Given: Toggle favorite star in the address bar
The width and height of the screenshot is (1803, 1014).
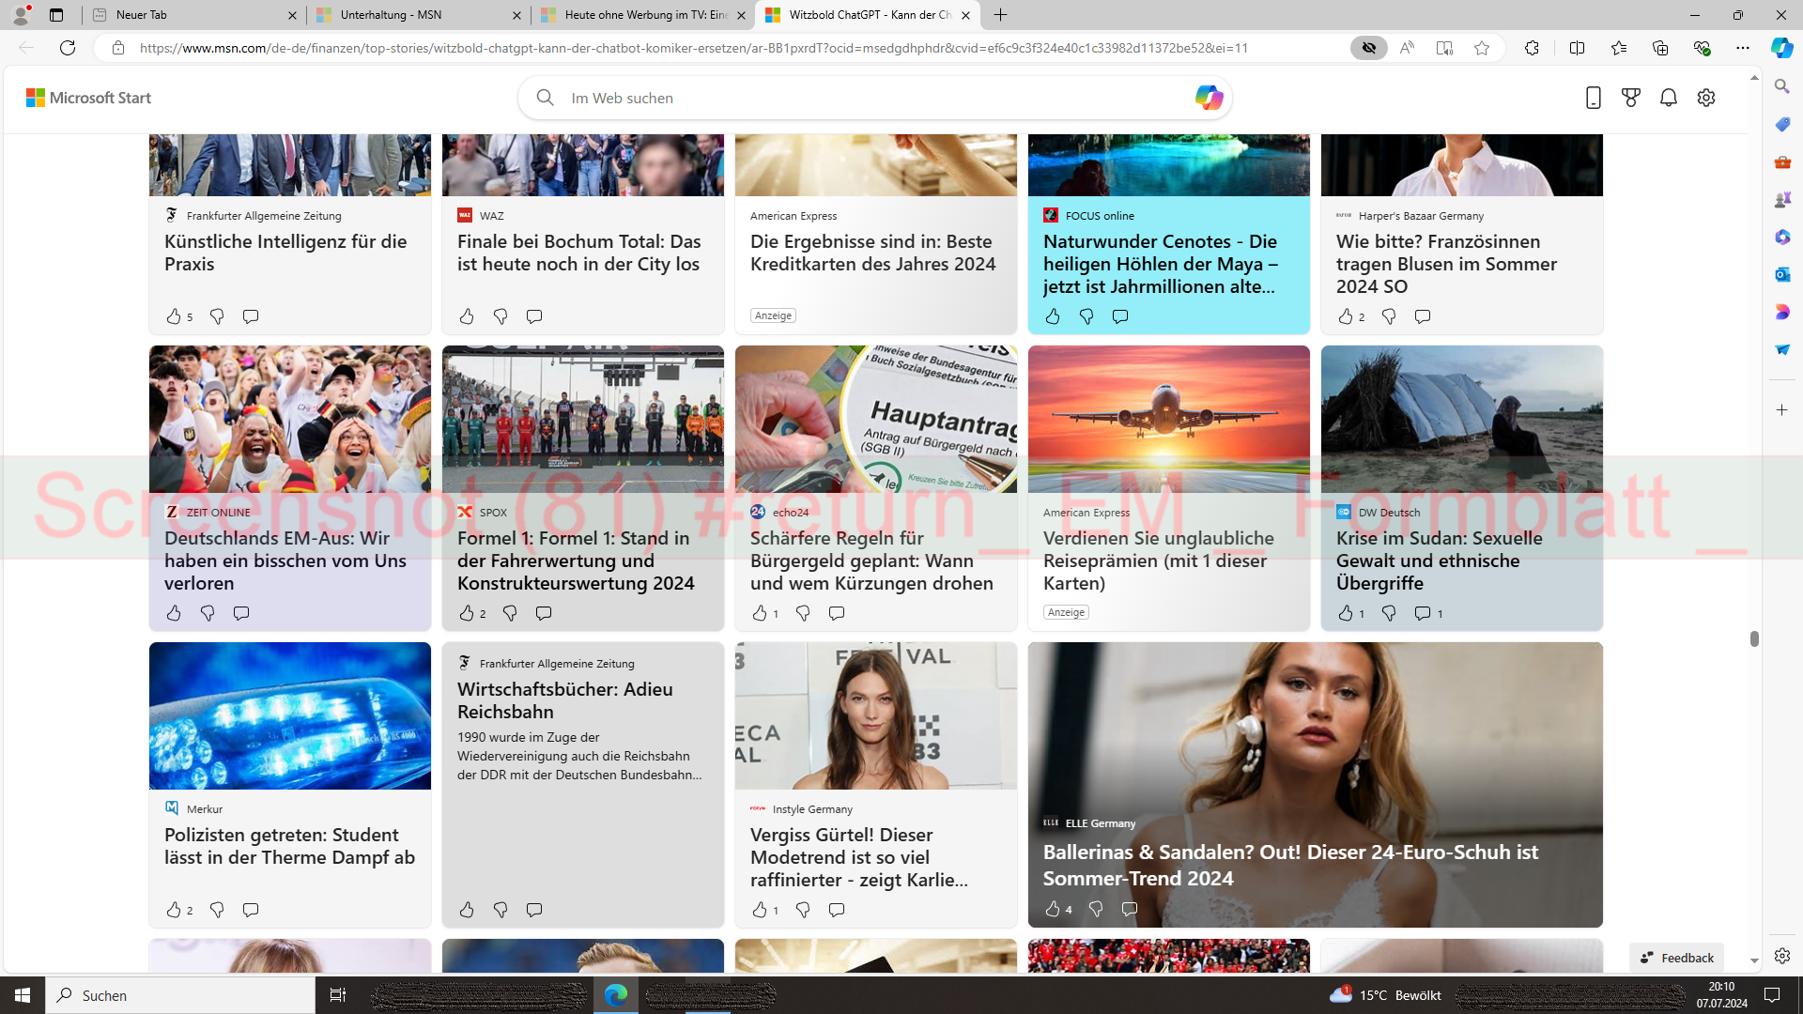Looking at the screenshot, I should 1482,48.
